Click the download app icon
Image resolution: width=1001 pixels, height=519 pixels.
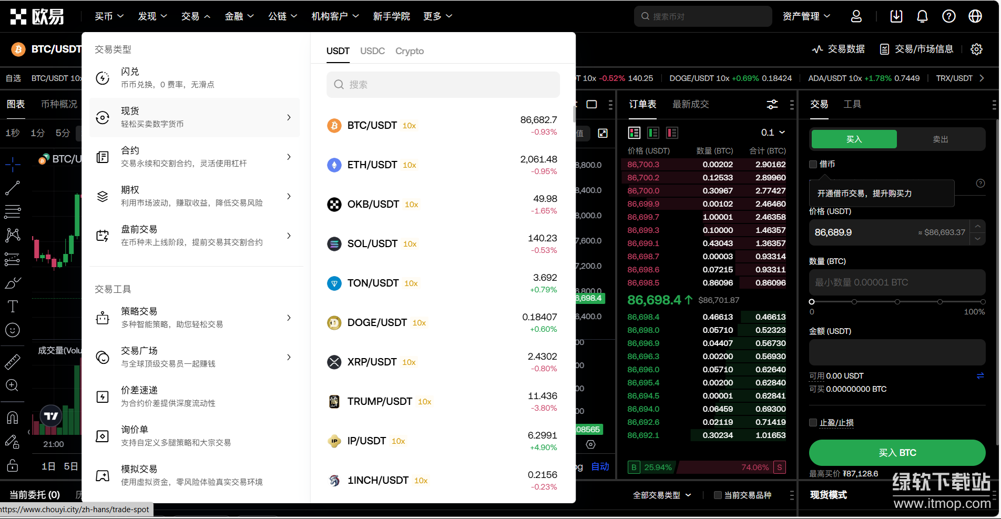coord(896,16)
